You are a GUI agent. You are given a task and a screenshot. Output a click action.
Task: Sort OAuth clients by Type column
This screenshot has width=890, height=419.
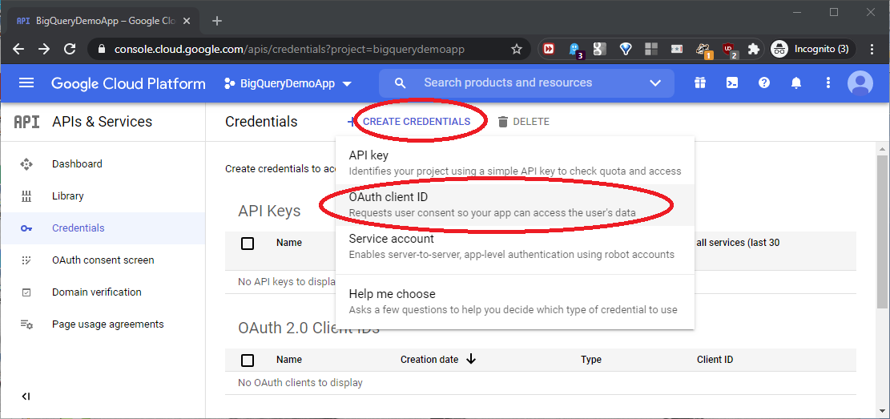click(591, 360)
